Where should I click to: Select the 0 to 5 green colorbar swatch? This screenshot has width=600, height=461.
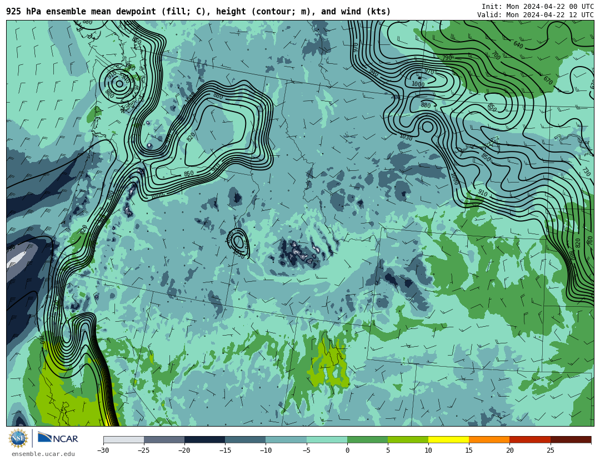(367, 440)
